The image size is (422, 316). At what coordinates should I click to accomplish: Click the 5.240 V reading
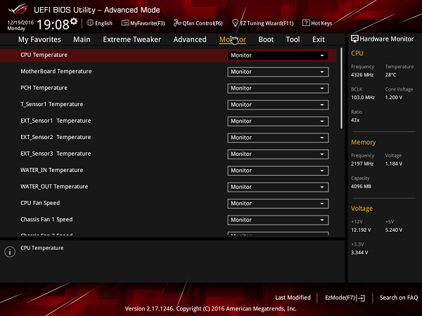click(x=393, y=230)
